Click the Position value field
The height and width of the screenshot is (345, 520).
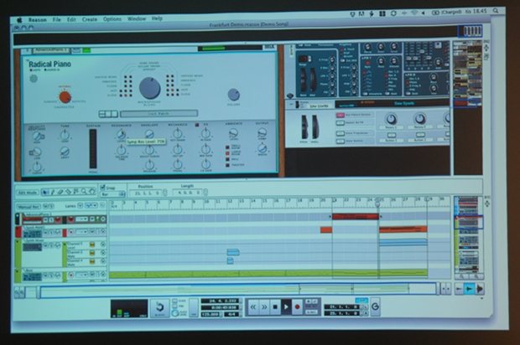pyautogui.click(x=146, y=193)
